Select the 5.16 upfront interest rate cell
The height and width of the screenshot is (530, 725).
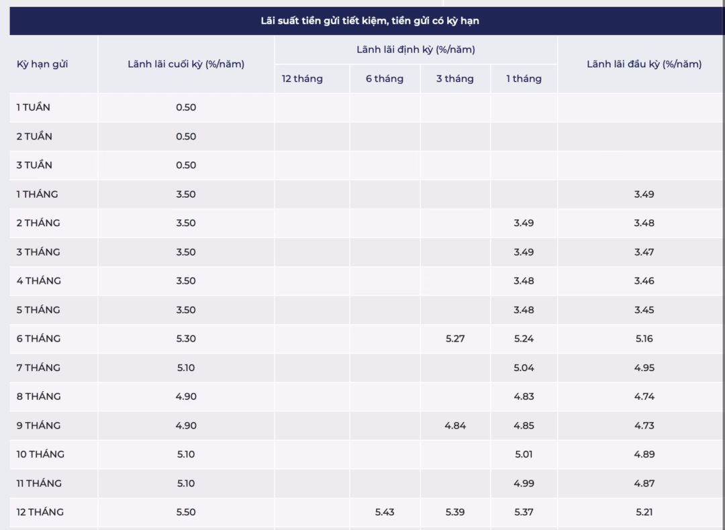[x=644, y=339]
